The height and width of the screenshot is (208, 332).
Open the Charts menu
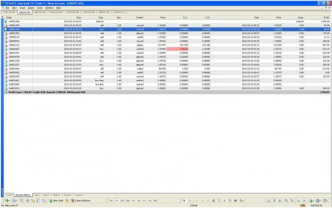coord(31,8)
